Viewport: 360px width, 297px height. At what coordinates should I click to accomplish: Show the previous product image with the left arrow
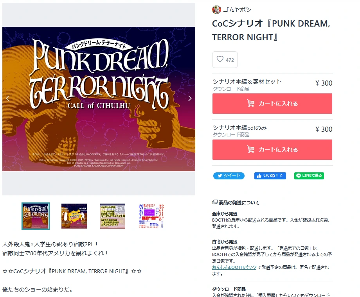pyautogui.click(x=8, y=98)
